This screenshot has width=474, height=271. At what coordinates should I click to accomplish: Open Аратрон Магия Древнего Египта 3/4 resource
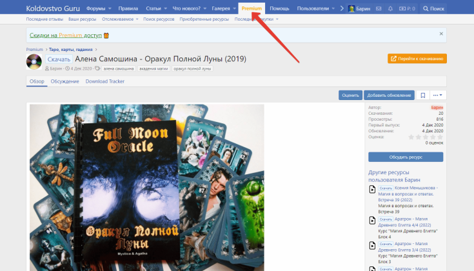click(x=404, y=246)
